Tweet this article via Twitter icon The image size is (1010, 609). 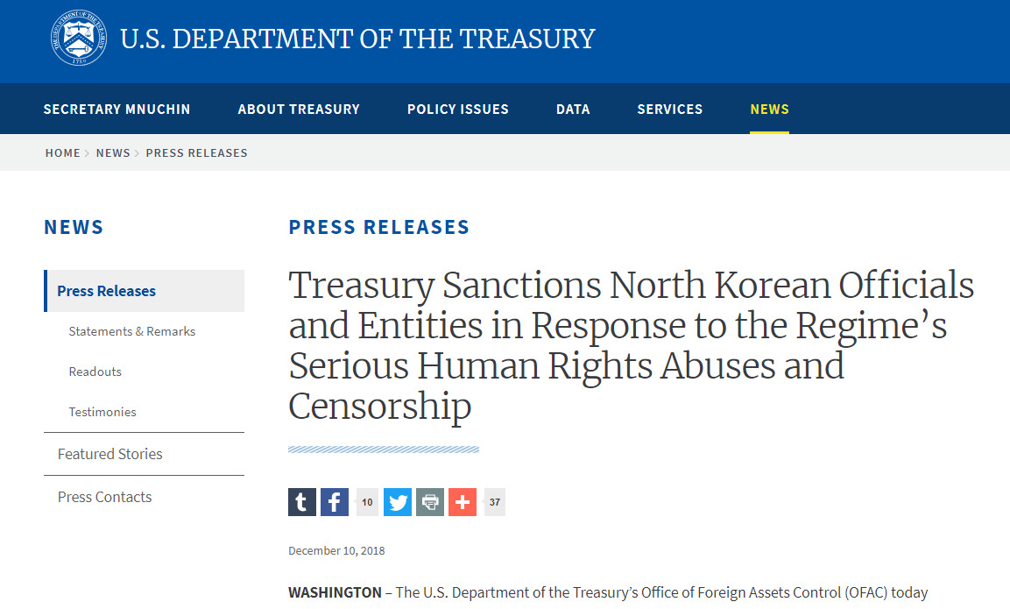398,502
